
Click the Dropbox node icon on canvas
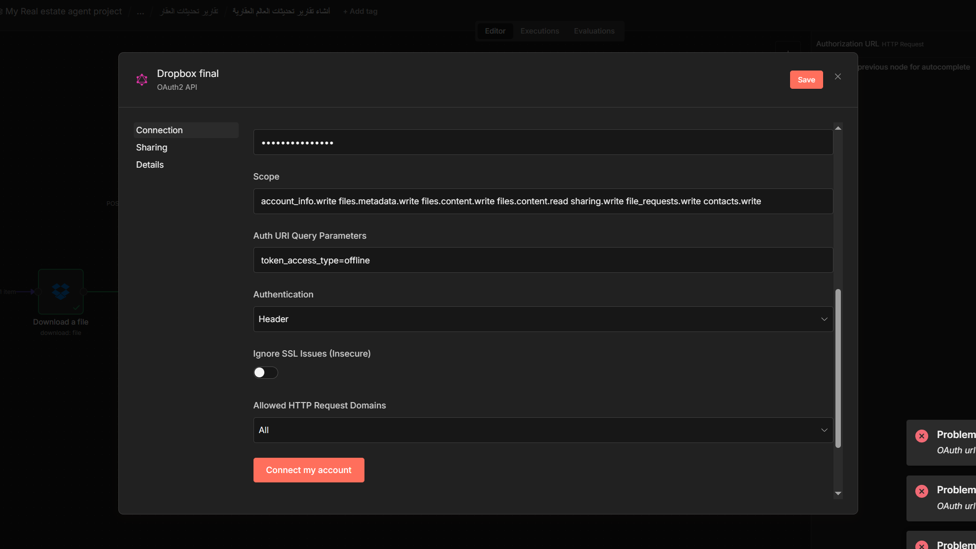[61, 291]
